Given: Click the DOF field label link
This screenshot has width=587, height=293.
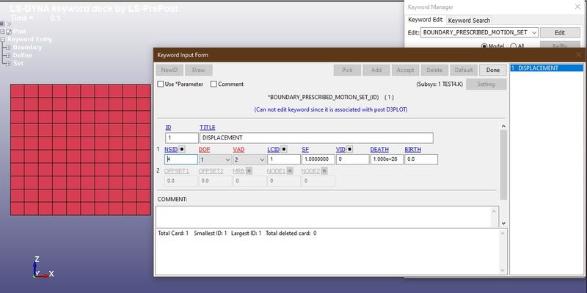Looking at the screenshot, I should [x=204, y=149].
